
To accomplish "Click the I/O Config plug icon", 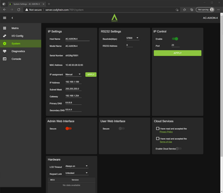I will point(5,36).
